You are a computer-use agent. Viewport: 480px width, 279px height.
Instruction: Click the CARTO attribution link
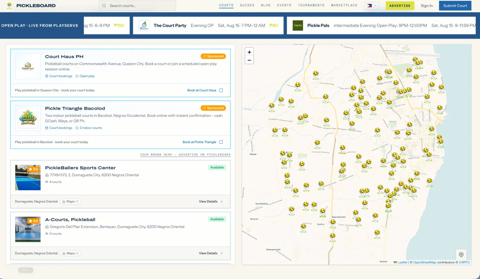(x=464, y=262)
